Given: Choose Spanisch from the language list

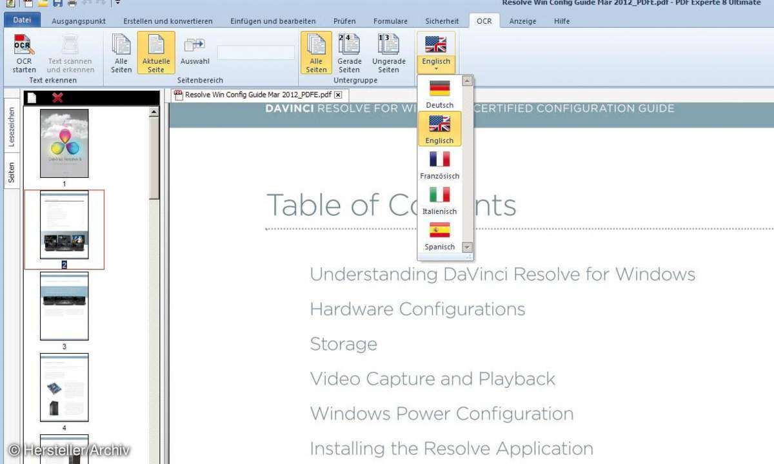Looking at the screenshot, I should pos(440,235).
